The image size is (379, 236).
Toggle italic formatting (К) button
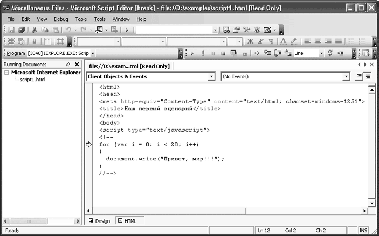pyautogui.click(x=260, y=41)
